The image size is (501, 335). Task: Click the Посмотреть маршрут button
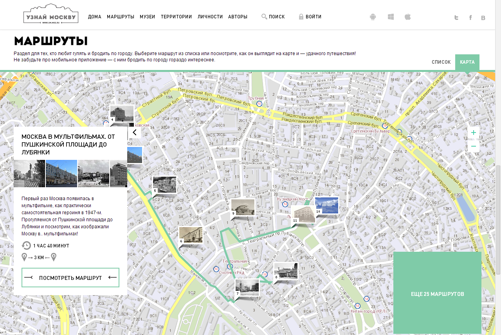coord(70,278)
